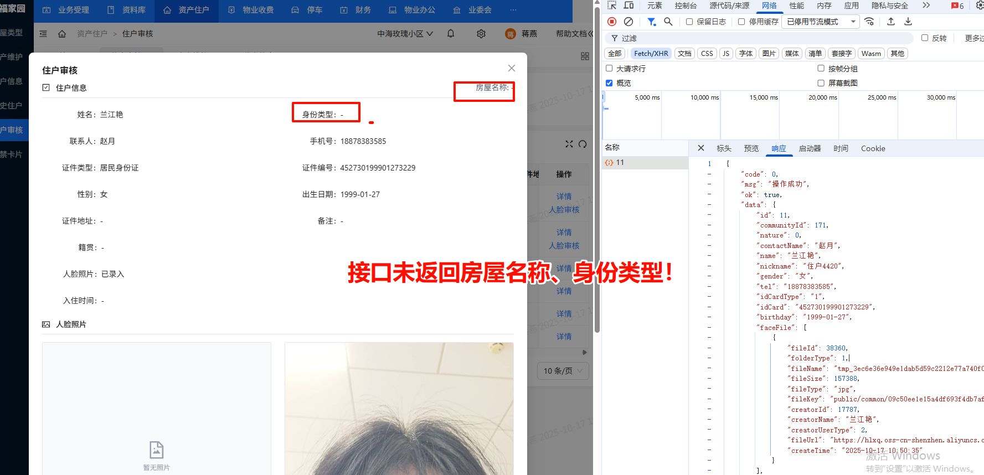This screenshot has height=475, width=984.
Task: Open the face photo thumbnail
Action: [x=399, y=409]
